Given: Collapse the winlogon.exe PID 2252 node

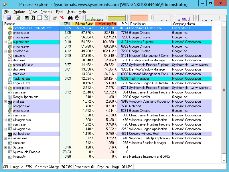Looking at the screenshot, I should point(5,129).
